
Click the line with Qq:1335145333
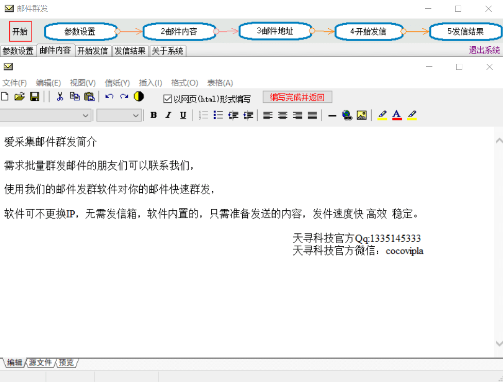357,239
